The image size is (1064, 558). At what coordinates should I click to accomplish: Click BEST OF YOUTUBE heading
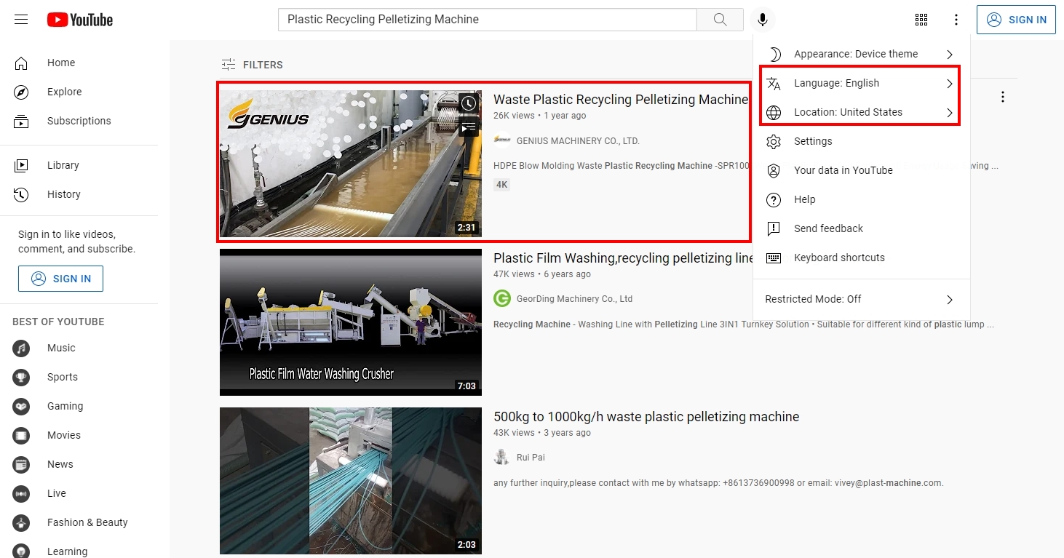(x=58, y=322)
